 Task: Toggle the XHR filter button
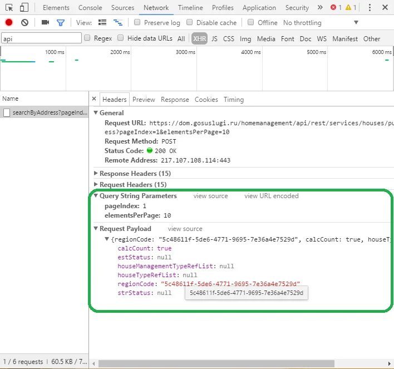point(200,38)
